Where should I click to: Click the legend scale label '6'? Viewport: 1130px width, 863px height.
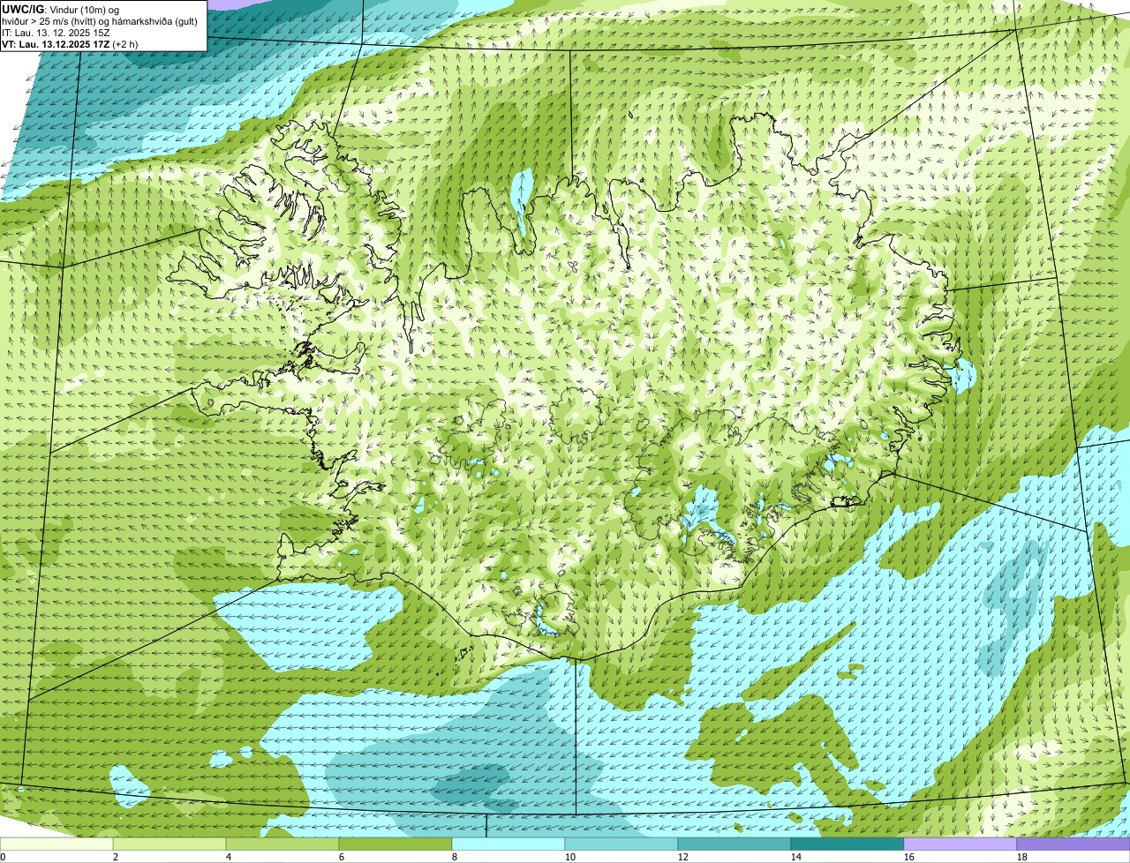tap(342, 857)
